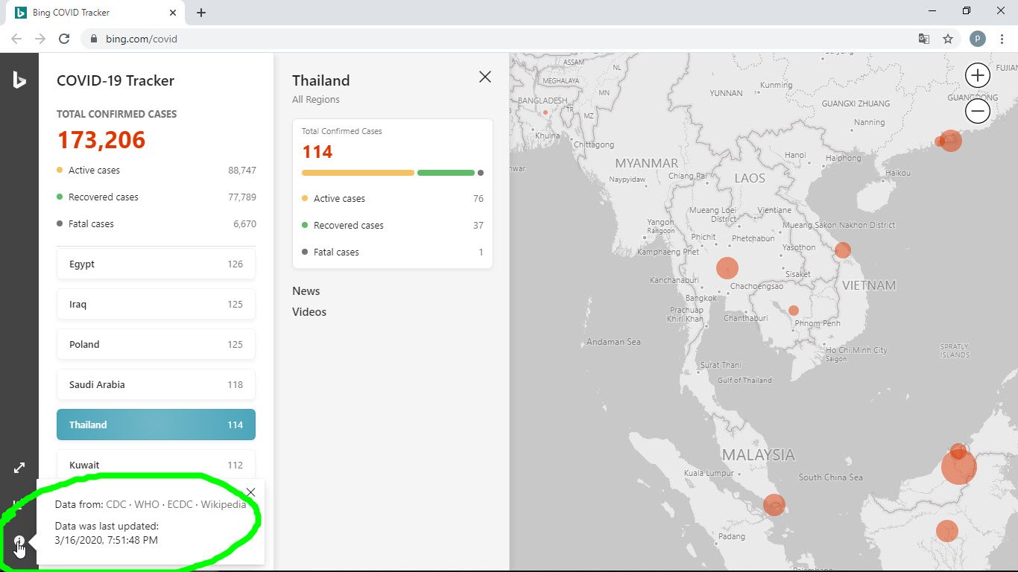Viewport: 1018px width, 572px height.
Task: Click Thailand's Recovered cases row
Action: [393, 226]
